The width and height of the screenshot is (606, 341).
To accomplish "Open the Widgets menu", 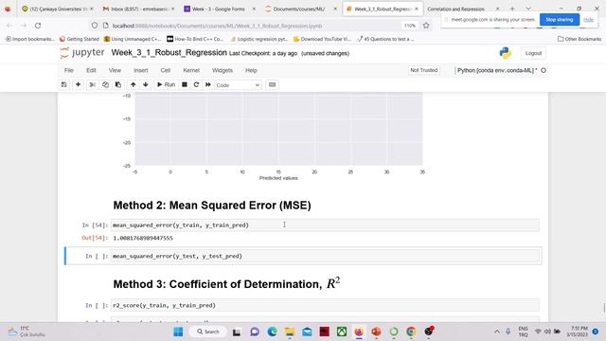I will tap(223, 70).
